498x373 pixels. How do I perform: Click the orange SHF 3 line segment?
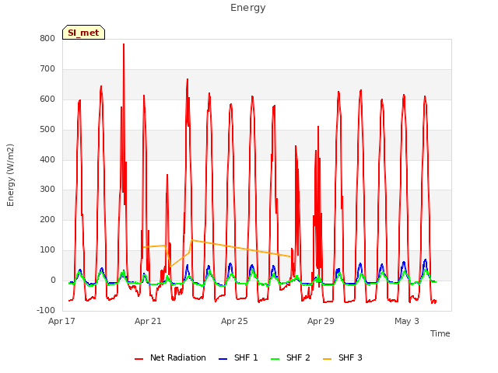pos(240,248)
